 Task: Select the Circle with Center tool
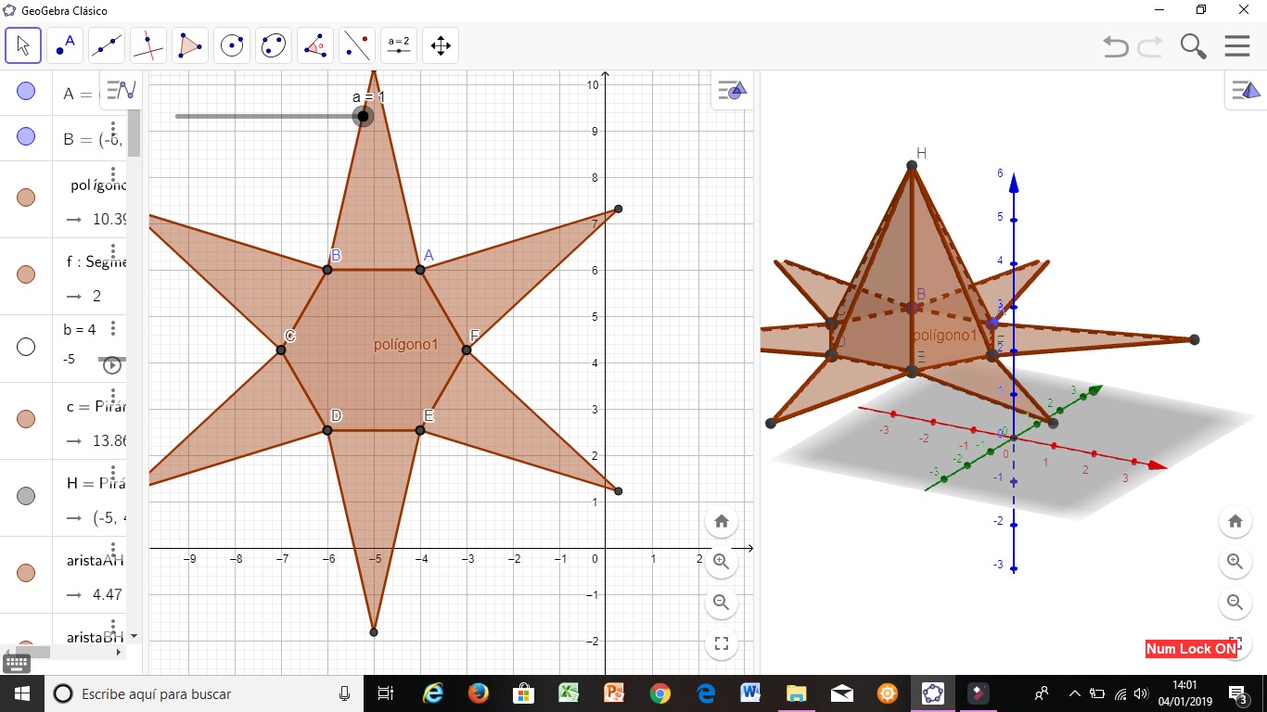click(231, 44)
